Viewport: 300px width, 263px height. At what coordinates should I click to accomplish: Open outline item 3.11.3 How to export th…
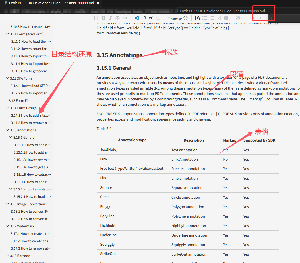[x=30, y=56]
